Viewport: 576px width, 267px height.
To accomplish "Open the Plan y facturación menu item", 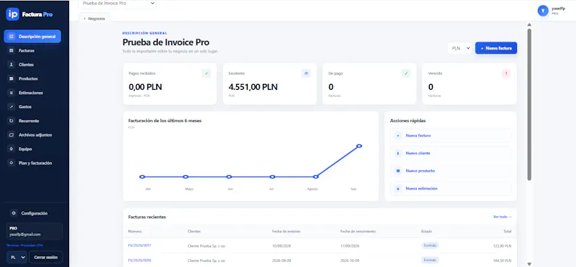I will point(32,163).
